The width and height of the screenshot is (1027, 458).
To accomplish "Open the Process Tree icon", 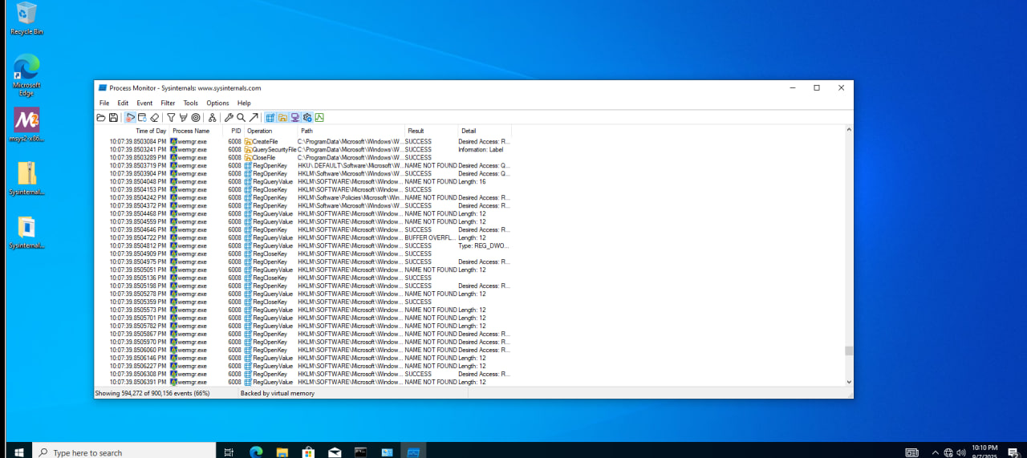I will 213,118.
